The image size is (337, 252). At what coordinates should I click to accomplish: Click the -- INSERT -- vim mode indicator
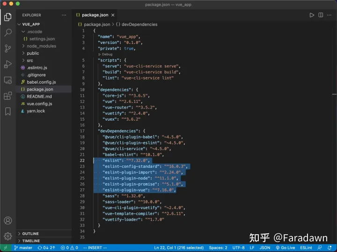click(x=95, y=248)
